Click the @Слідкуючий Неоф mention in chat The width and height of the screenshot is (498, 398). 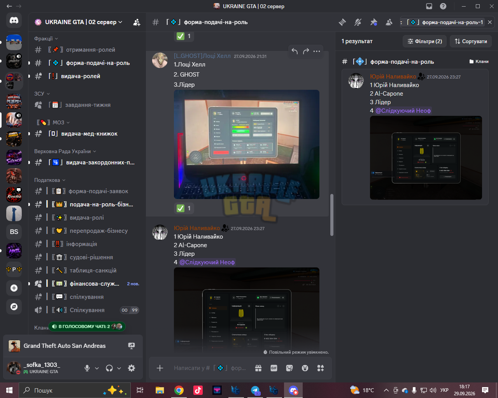(x=207, y=262)
